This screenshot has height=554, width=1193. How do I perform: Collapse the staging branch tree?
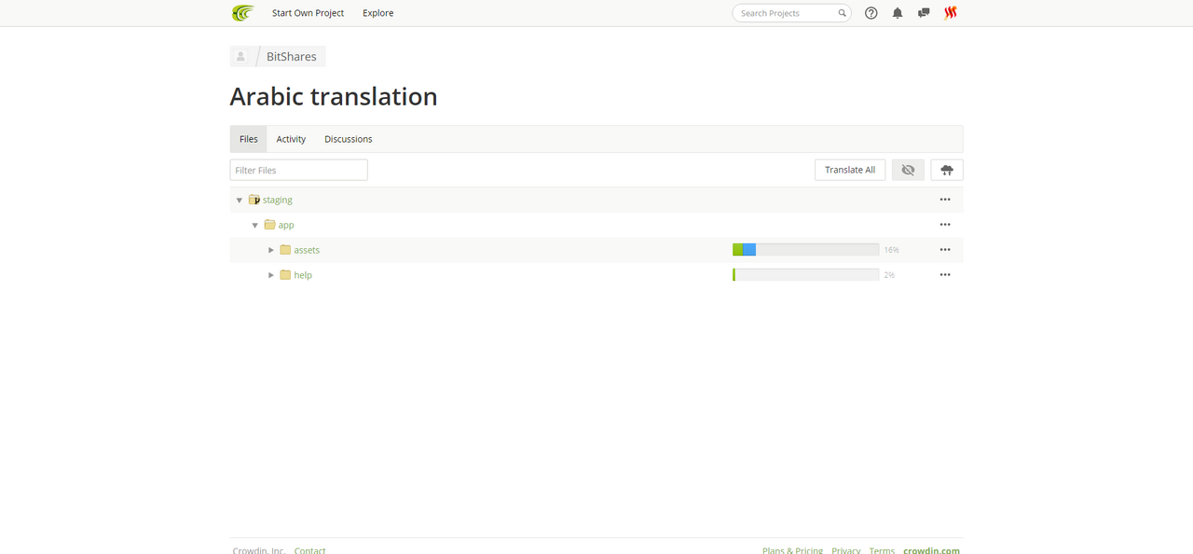coord(240,200)
